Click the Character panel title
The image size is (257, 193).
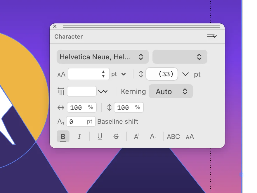click(69, 37)
